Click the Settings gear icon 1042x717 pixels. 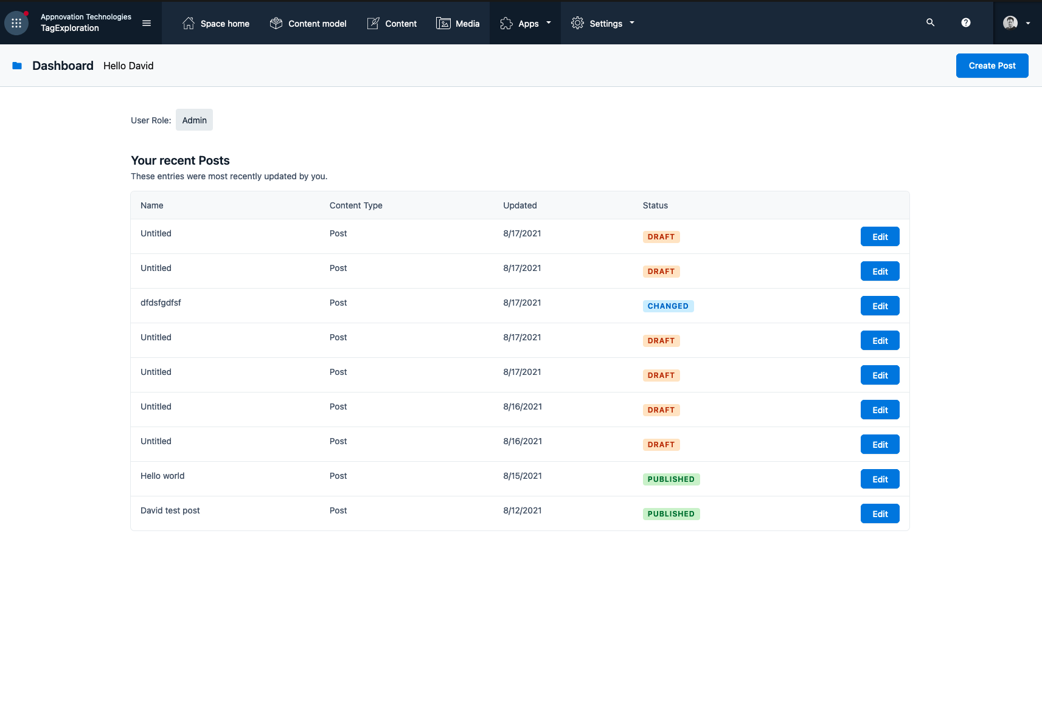click(577, 22)
